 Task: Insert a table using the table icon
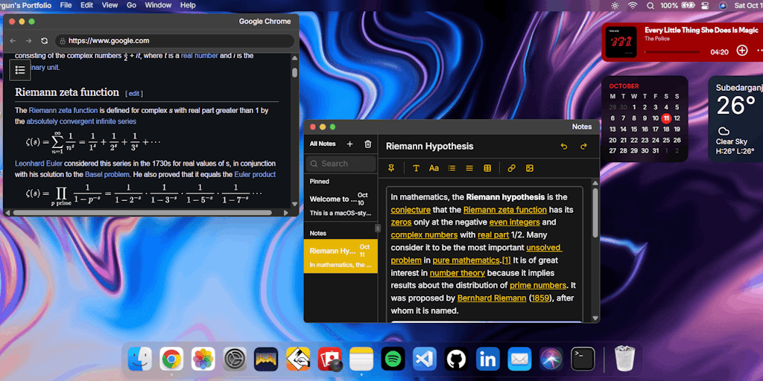[487, 168]
